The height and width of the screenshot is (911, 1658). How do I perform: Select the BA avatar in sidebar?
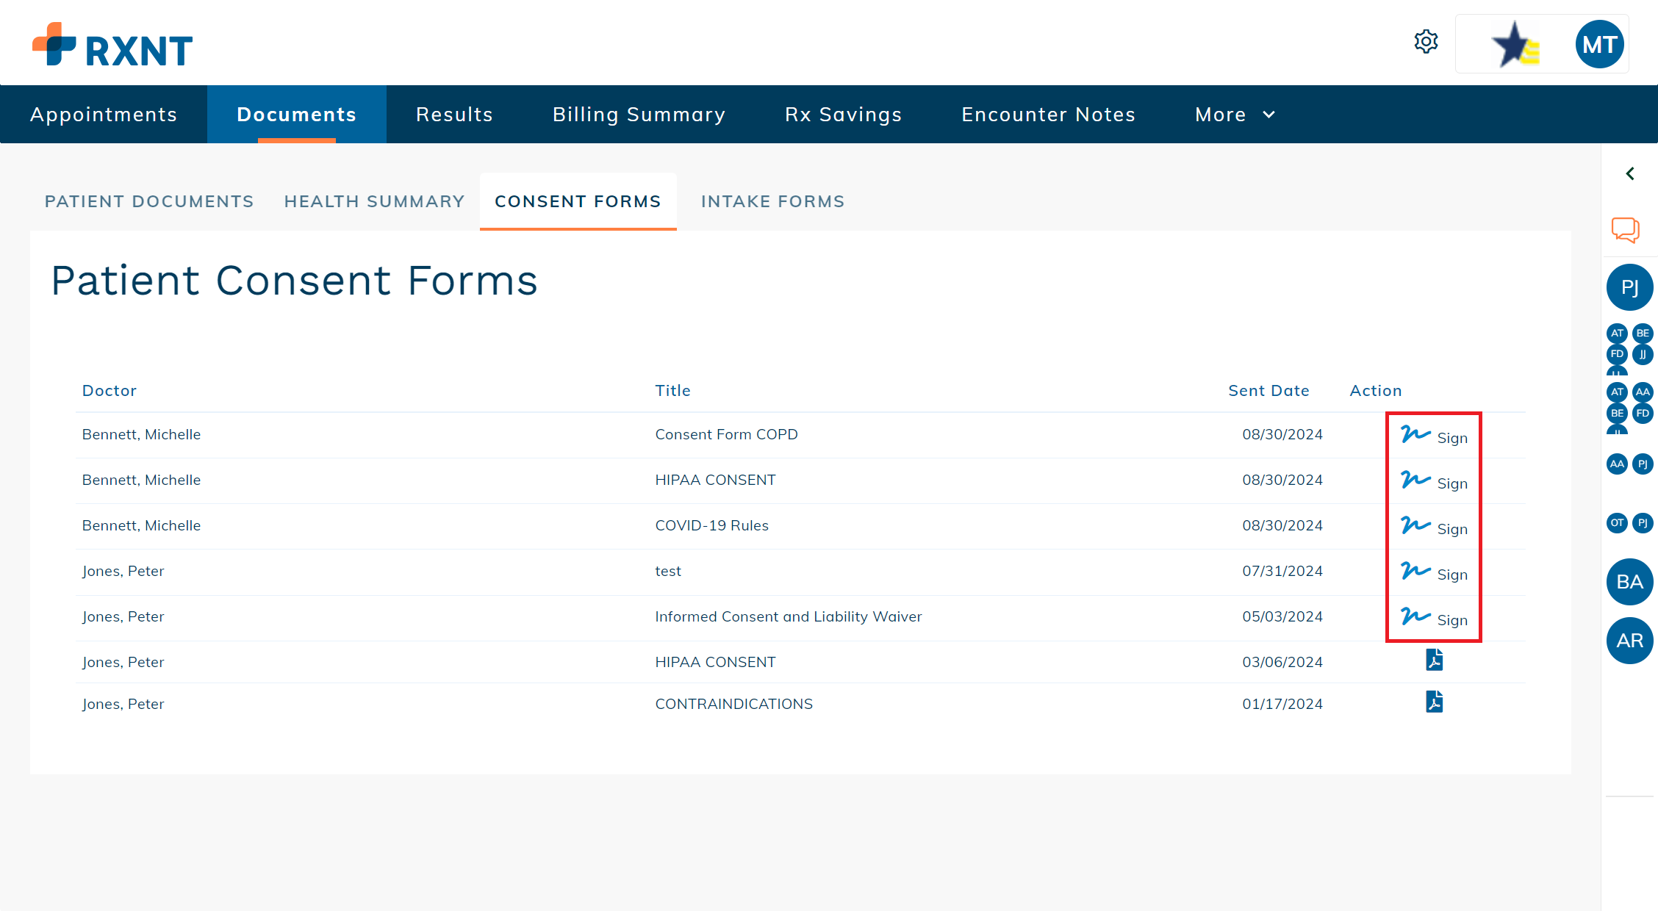1629,582
